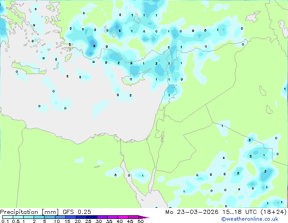Click the legend scale value "40"
The height and width of the screenshot is (223, 288).
pos(119,221)
